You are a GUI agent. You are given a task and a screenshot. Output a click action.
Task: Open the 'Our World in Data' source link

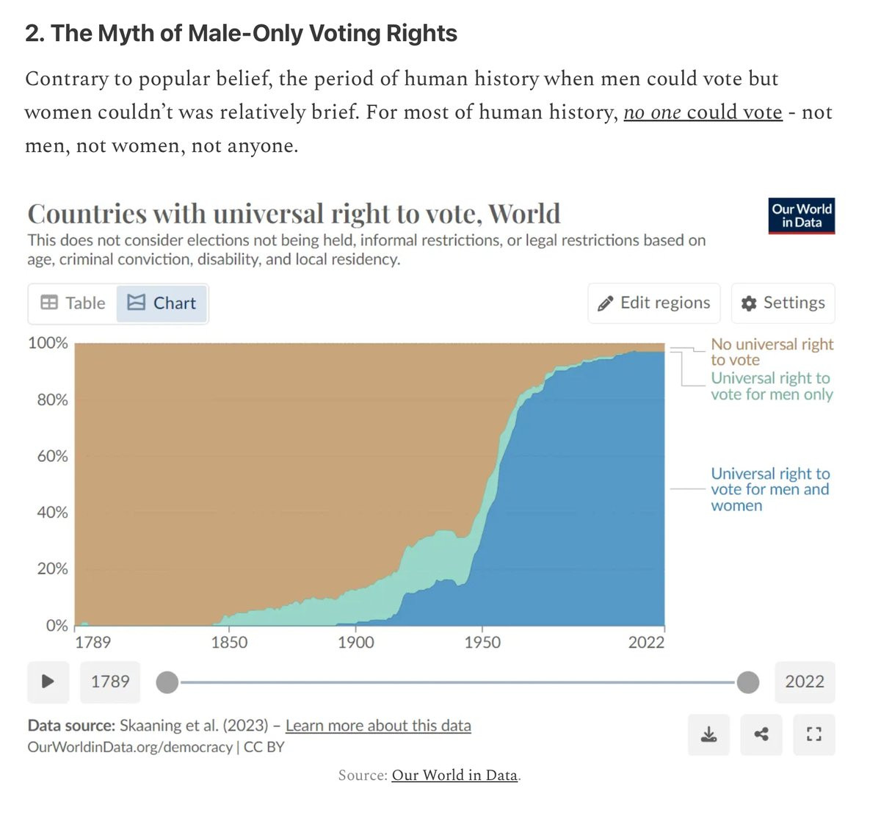click(454, 776)
